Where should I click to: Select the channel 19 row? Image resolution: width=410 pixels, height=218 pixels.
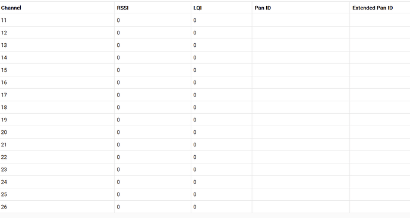click(x=205, y=120)
